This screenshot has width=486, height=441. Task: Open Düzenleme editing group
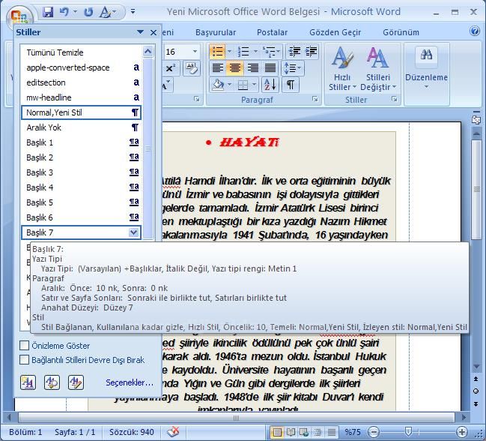(x=426, y=68)
